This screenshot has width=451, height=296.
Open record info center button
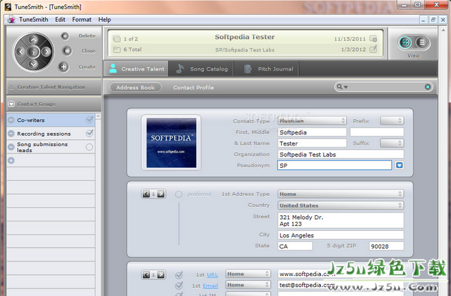click(x=34, y=52)
